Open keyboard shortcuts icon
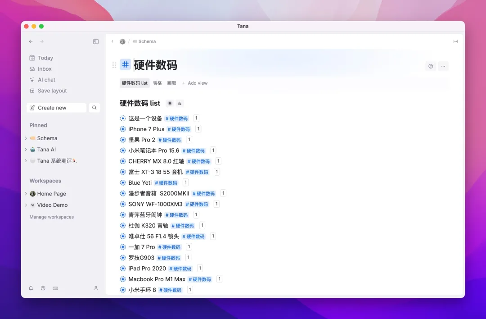Image resolution: width=486 pixels, height=319 pixels. 55,288
